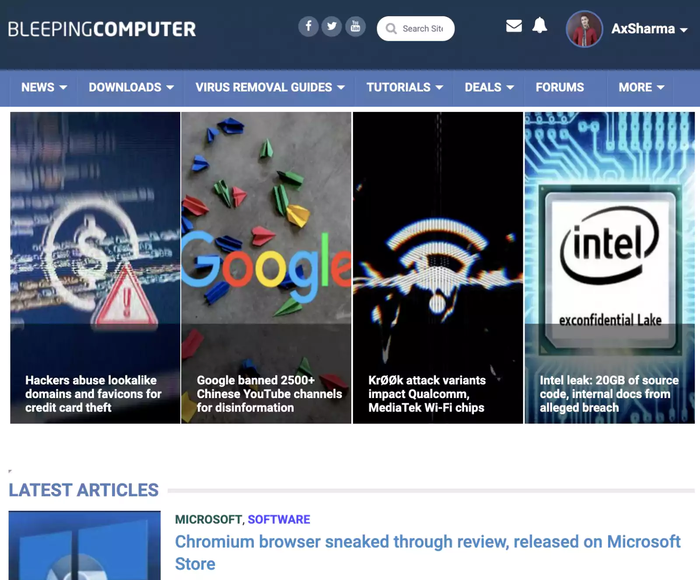700x580 pixels.
Task: Open the NEWS navigation item
Action: [38, 87]
